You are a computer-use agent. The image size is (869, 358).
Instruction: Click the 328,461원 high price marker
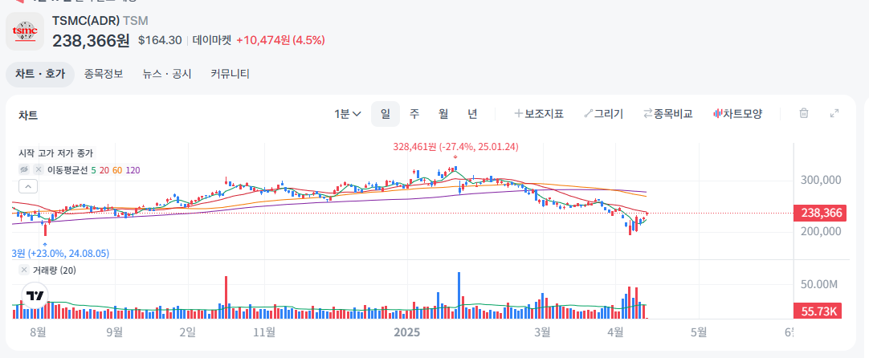coord(455,147)
